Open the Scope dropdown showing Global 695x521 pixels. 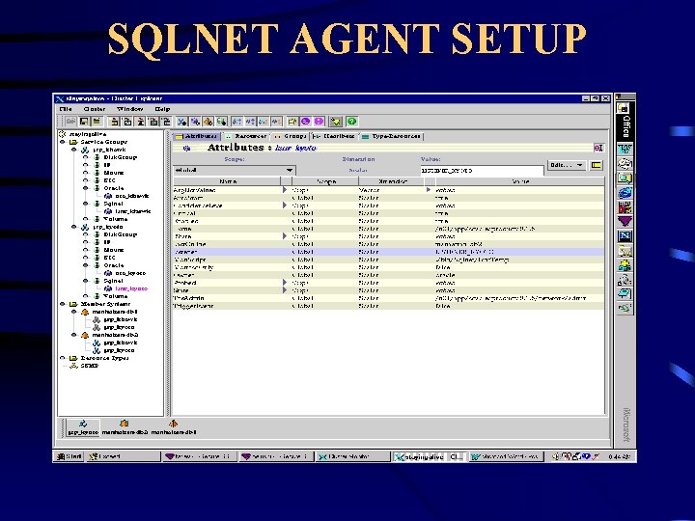[x=234, y=170]
